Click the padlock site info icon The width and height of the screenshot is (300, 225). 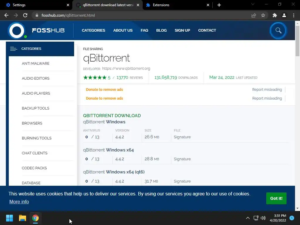point(37,15)
